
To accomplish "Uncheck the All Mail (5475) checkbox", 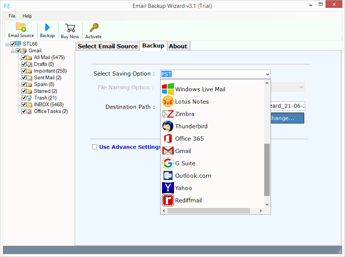I will [x=24, y=58].
